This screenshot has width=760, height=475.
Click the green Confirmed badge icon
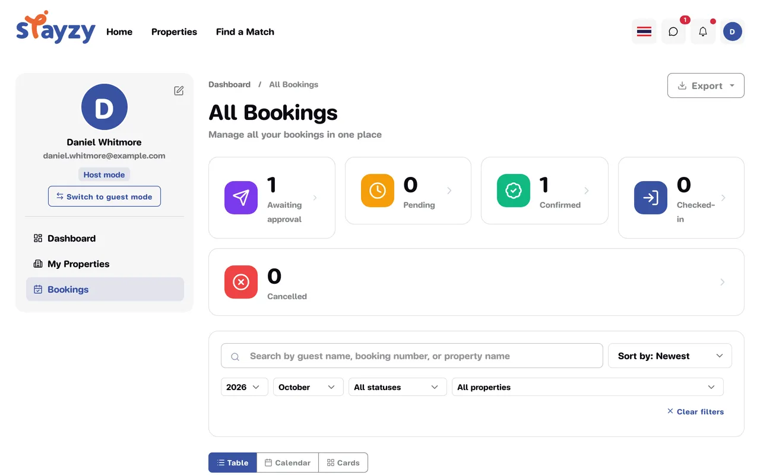tap(514, 191)
